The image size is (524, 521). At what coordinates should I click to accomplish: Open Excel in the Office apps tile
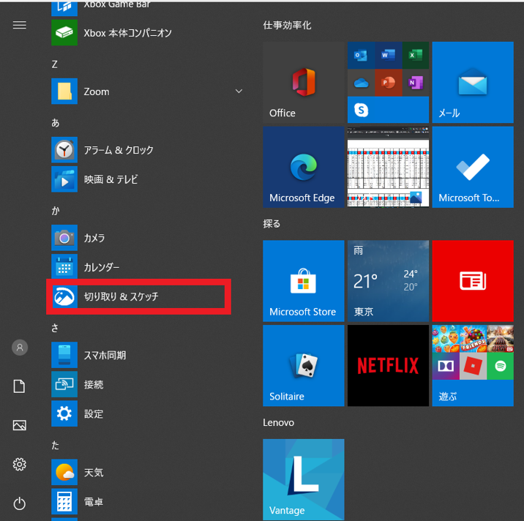tap(416, 55)
